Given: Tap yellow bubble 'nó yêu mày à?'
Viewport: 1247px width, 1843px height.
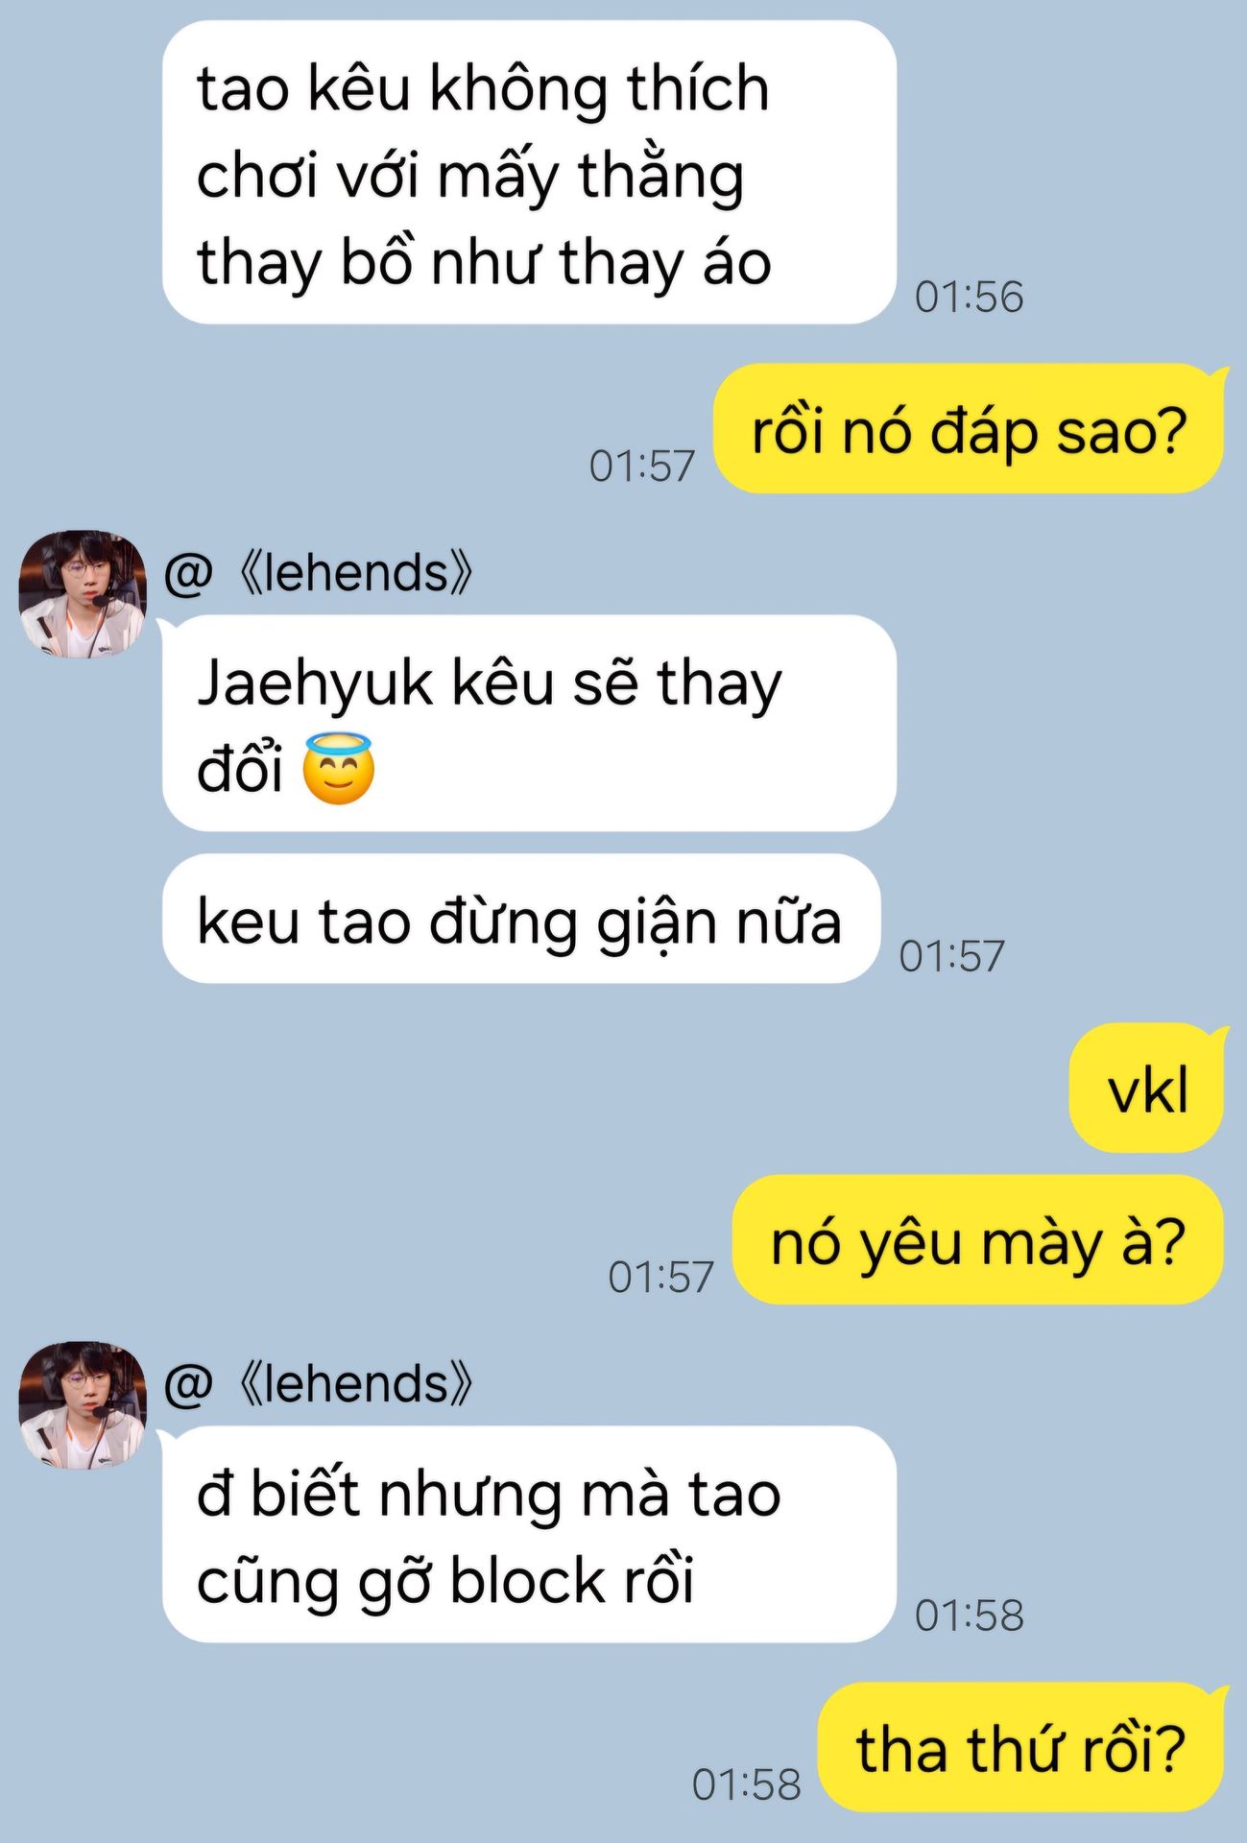Looking at the screenshot, I should (978, 1240).
